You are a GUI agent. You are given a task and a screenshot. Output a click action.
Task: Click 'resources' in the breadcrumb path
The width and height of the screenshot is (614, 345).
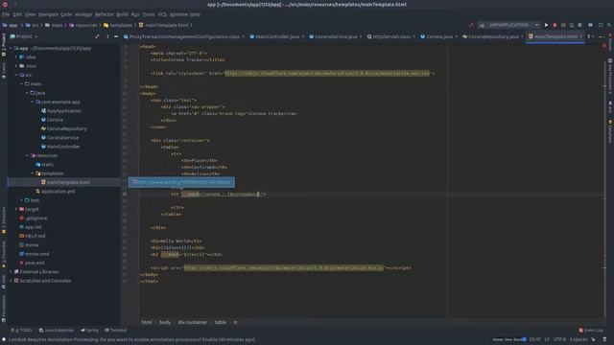click(85, 25)
